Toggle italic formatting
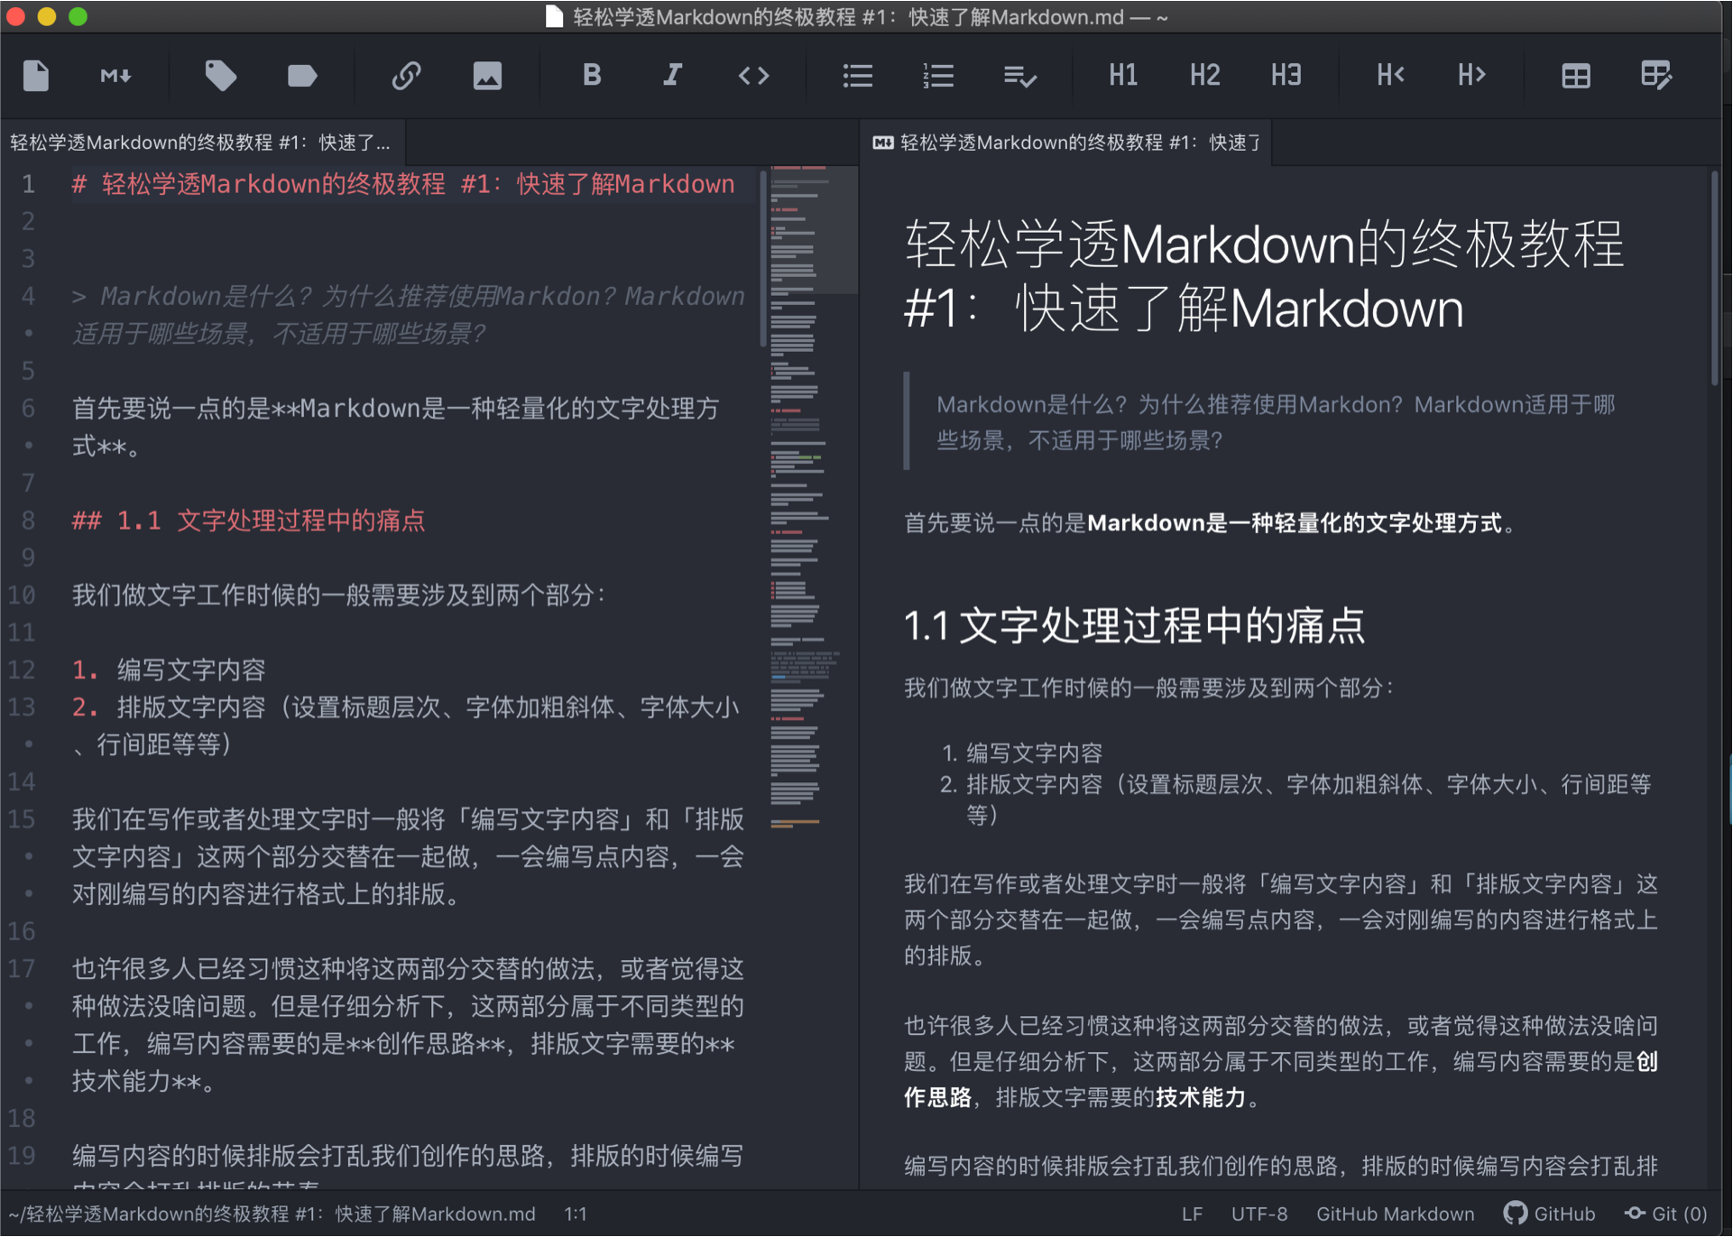Screen dimensions: 1733x1237 [x=672, y=76]
